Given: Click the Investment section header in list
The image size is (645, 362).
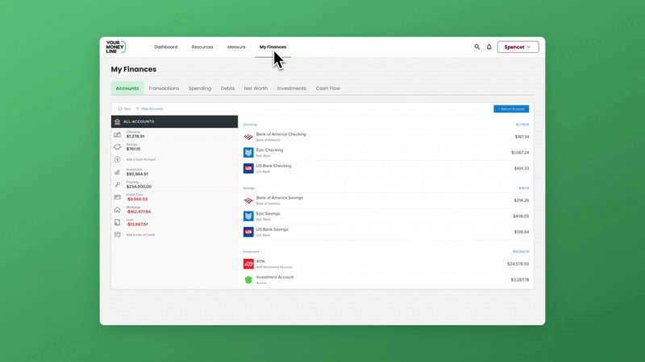Looking at the screenshot, I should point(251,252).
